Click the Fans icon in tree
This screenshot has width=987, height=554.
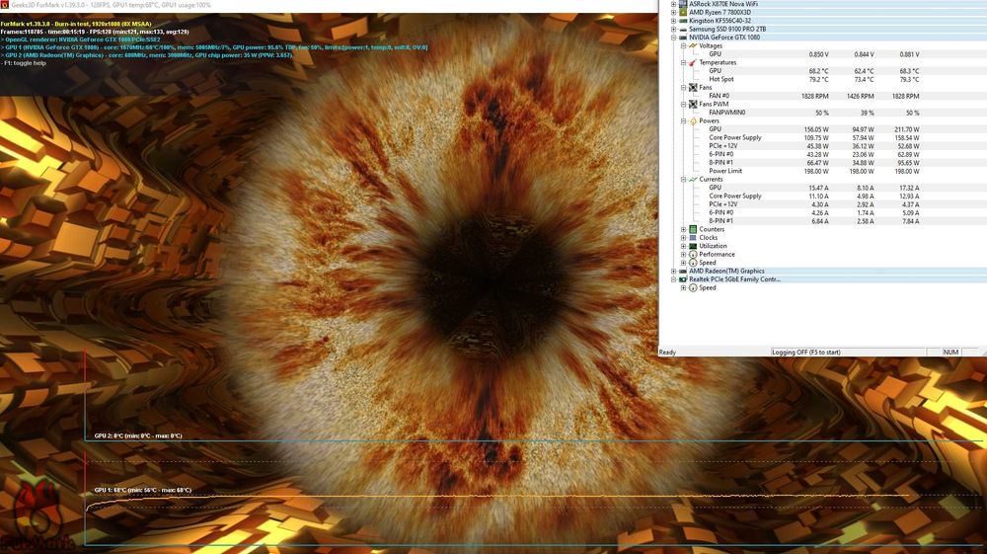click(693, 88)
